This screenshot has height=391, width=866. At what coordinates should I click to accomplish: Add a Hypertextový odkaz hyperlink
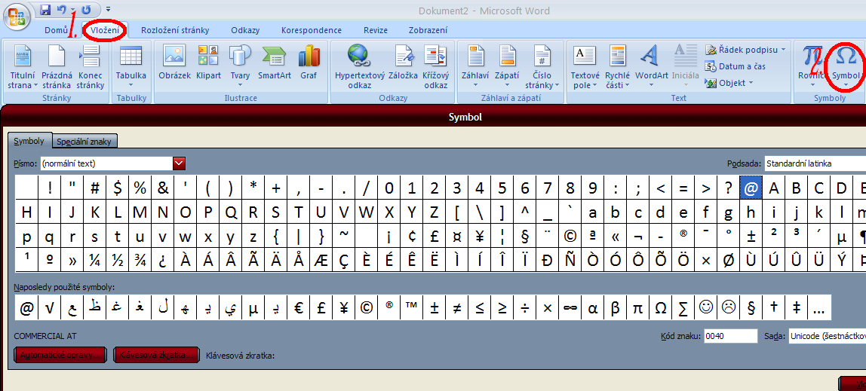pos(360,67)
